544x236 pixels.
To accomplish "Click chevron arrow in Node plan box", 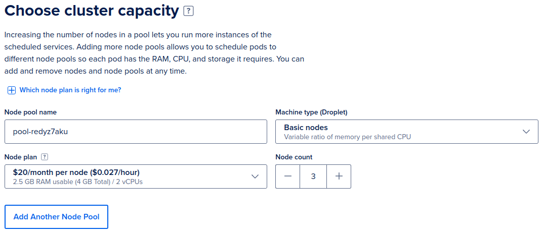I will coord(255,176).
